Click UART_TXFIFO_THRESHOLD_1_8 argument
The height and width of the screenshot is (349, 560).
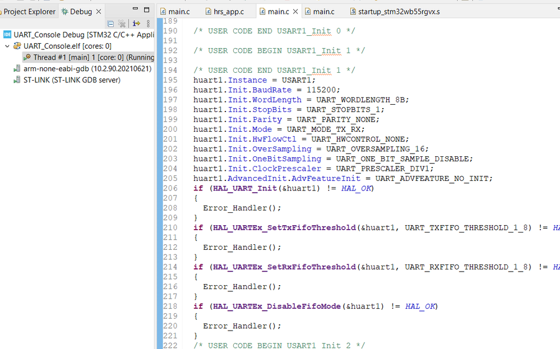click(466, 227)
